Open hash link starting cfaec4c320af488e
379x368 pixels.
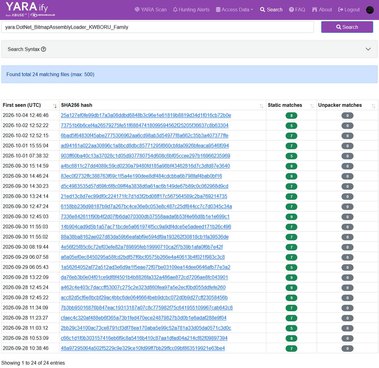point(144,317)
